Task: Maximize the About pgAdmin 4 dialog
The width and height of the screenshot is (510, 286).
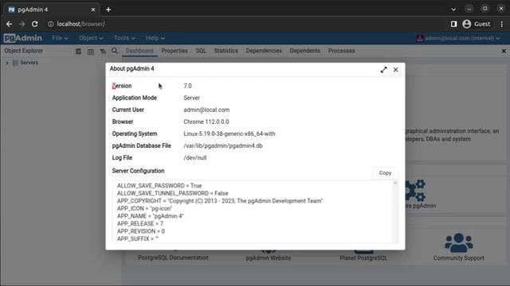Action: (x=384, y=70)
